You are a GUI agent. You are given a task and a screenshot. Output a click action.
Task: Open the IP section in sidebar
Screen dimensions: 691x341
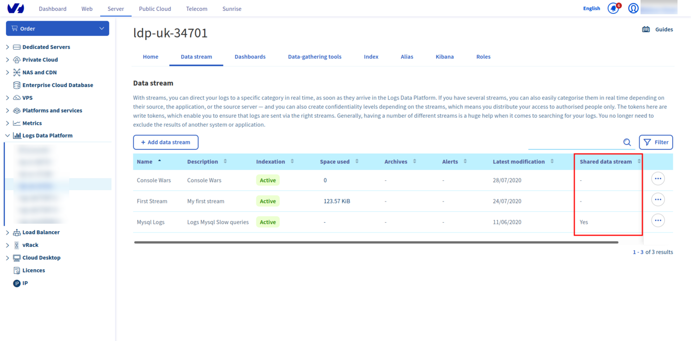tap(25, 283)
